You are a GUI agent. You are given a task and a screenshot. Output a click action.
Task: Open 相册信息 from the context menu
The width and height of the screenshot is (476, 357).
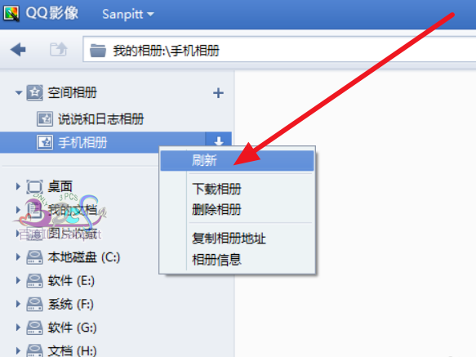pyautogui.click(x=216, y=260)
